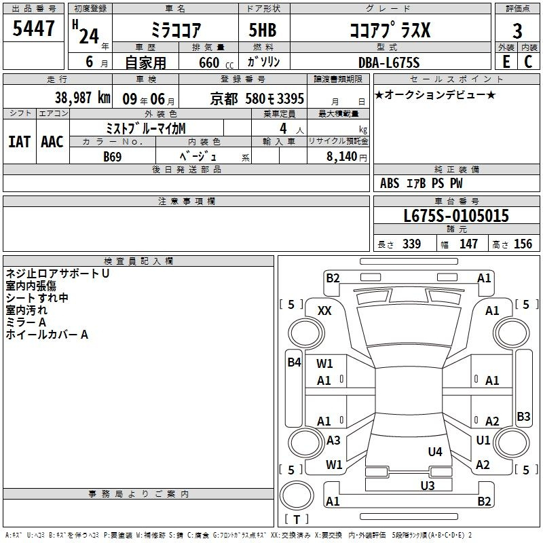Select the chassis number L675S-0105015

click(456, 215)
